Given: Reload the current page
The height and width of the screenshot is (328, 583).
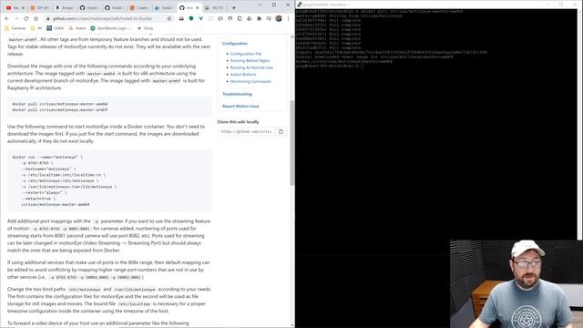Looking at the screenshot, I should pyautogui.click(x=26, y=18).
